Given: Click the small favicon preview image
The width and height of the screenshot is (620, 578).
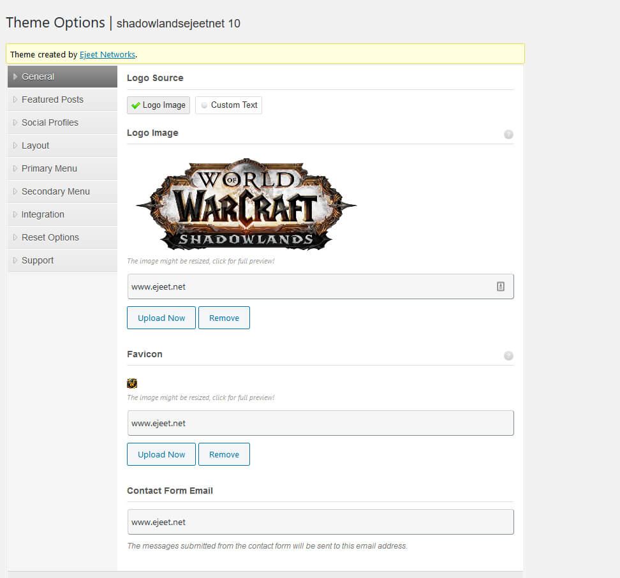Looking at the screenshot, I should pos(132,383).
